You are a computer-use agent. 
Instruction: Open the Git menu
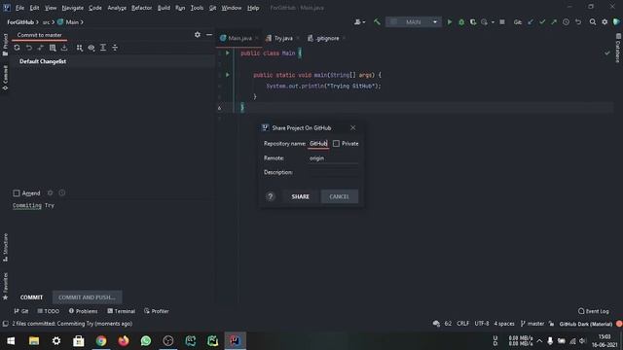(212, 8)
